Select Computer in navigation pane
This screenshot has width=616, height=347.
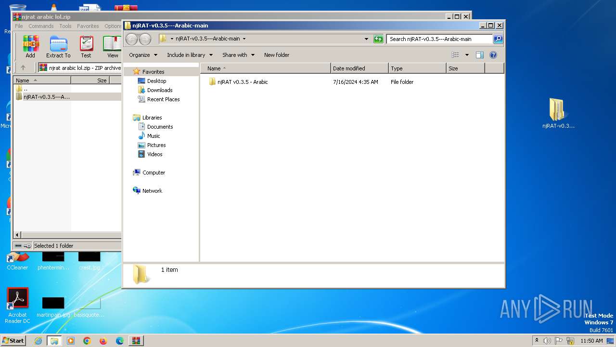[154, 173]
